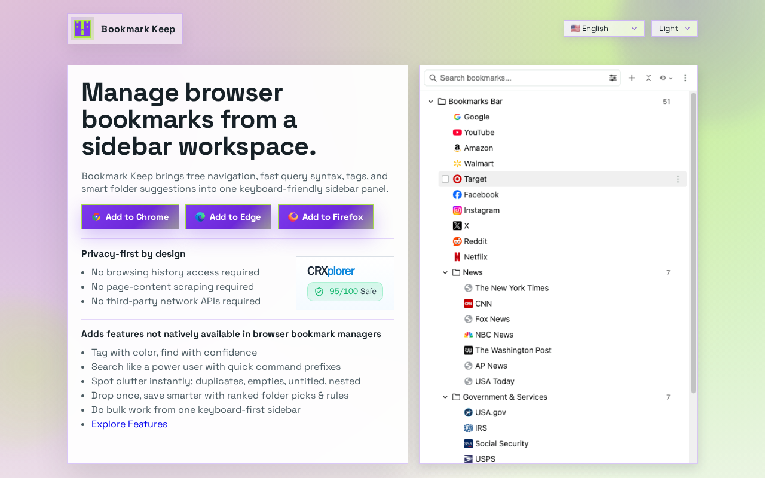Click the YouTube favicon icon

[x=457, y=133]
